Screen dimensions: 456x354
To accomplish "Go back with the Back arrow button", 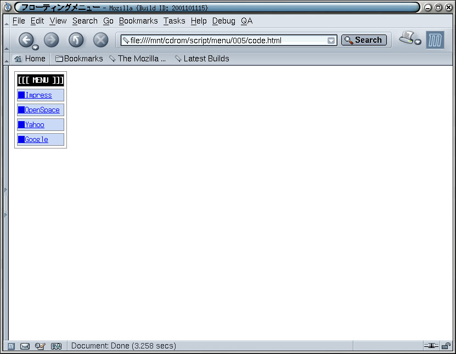I will (26, 39).
